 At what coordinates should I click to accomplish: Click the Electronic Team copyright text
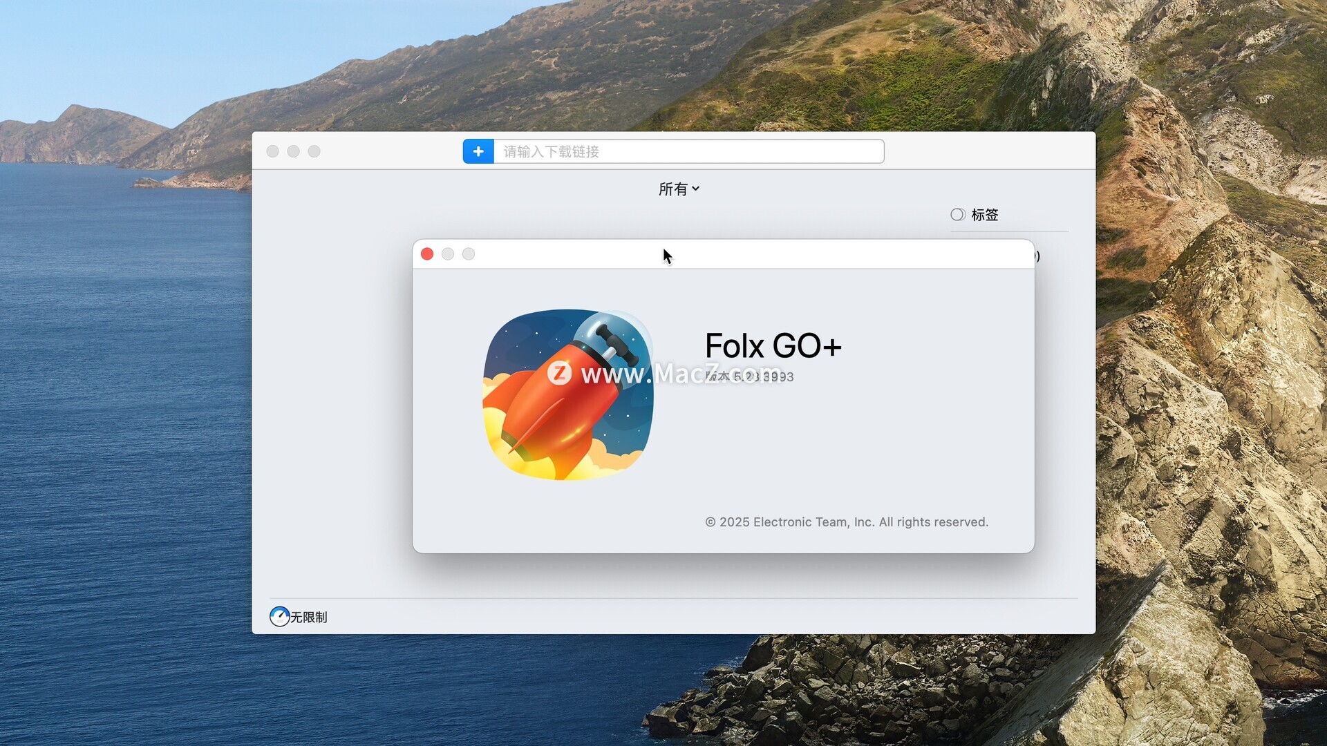click(x=847, y=522)
